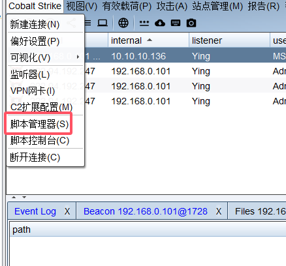
Task: Click the screenshots camera icon
Action: tap(191, 23)
